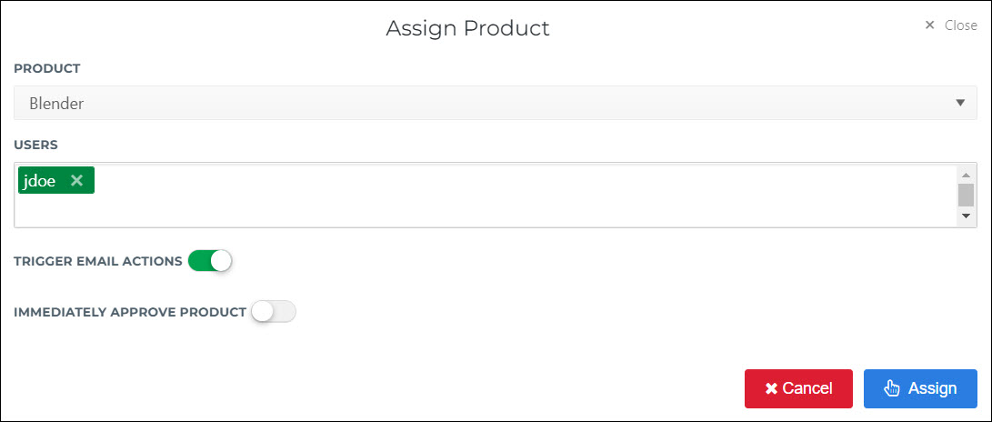Viewport: 992px width, 422px height.
Task: Disable the Trigger Email Actions switch
Action: [x=211, y=261]
